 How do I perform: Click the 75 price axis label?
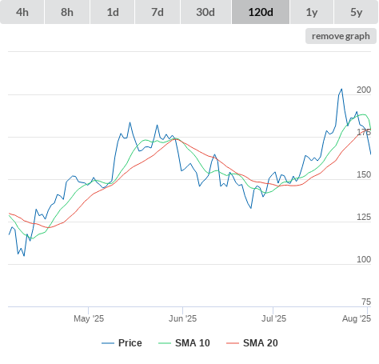click(366, 302)
